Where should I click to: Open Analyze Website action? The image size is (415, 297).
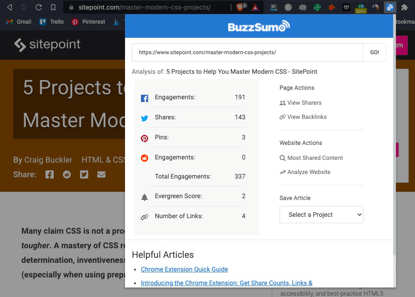click(x=305, y=172)
